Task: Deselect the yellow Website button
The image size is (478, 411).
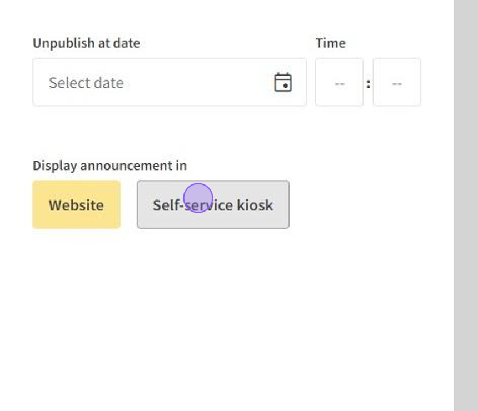Action: click(76, 205)
